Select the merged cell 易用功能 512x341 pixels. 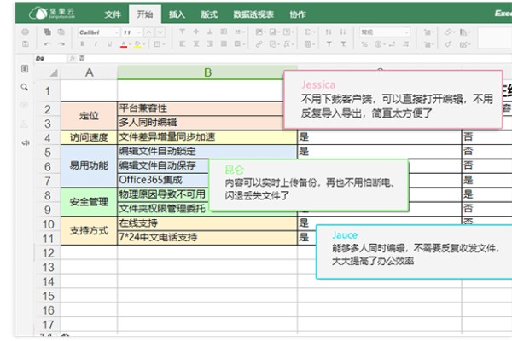(89, 165)
